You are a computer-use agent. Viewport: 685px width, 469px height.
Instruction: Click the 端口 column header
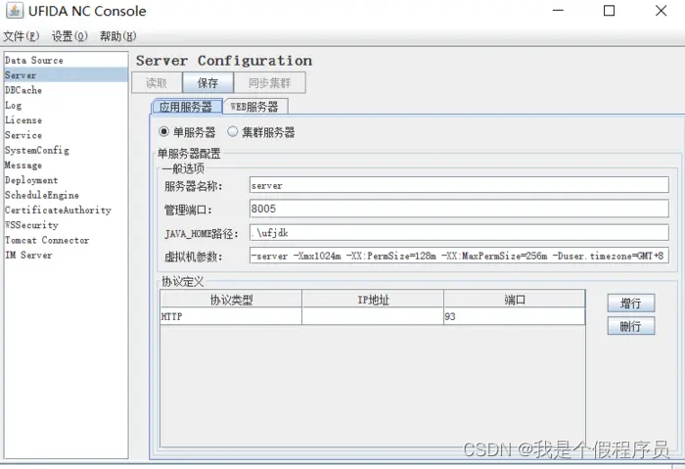(x=514, y=300)
